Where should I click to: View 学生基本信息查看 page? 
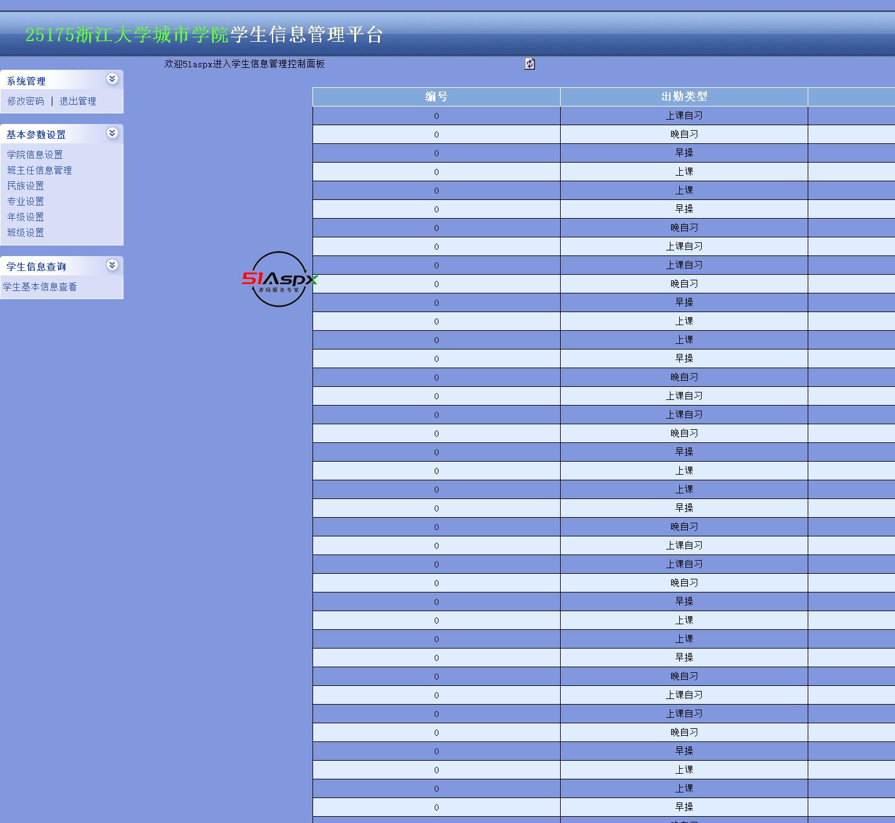point(40,287)
